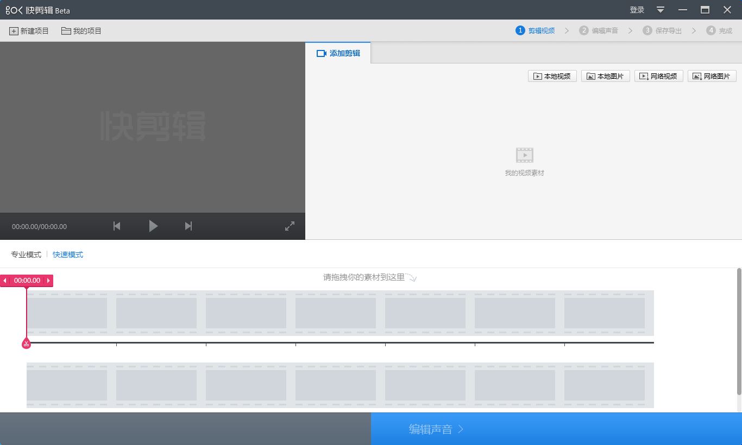Open the 本地视频 import tool

pyautogui.click(x=552, y=76)
